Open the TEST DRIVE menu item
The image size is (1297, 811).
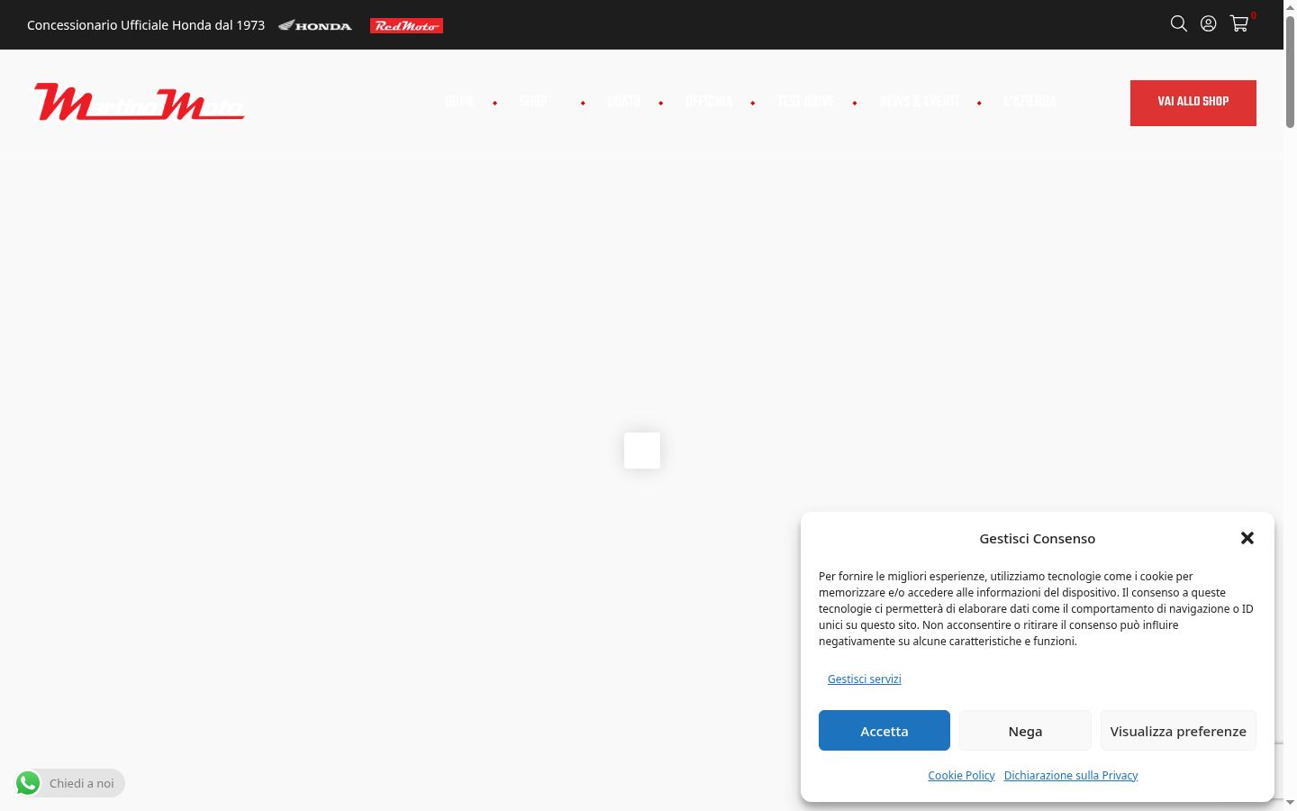tap(805, 102)
